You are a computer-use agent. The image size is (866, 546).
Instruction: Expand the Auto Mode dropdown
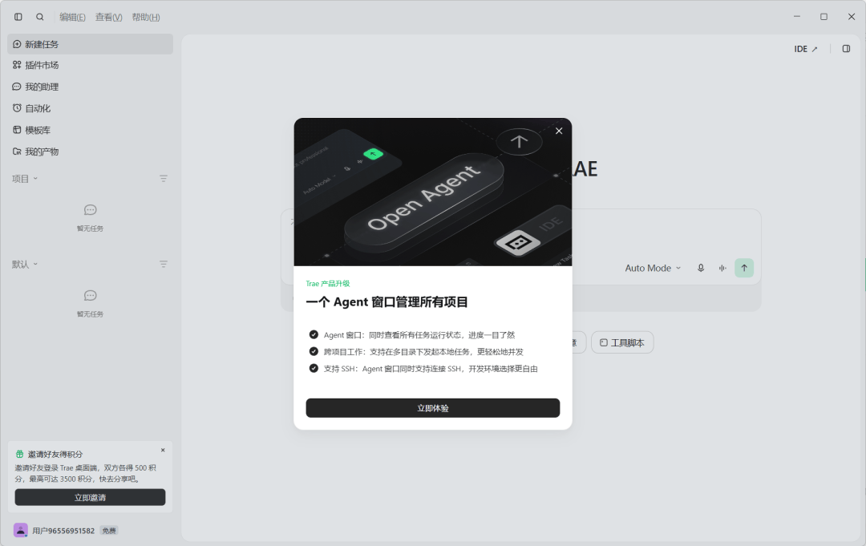pos(653,268)
